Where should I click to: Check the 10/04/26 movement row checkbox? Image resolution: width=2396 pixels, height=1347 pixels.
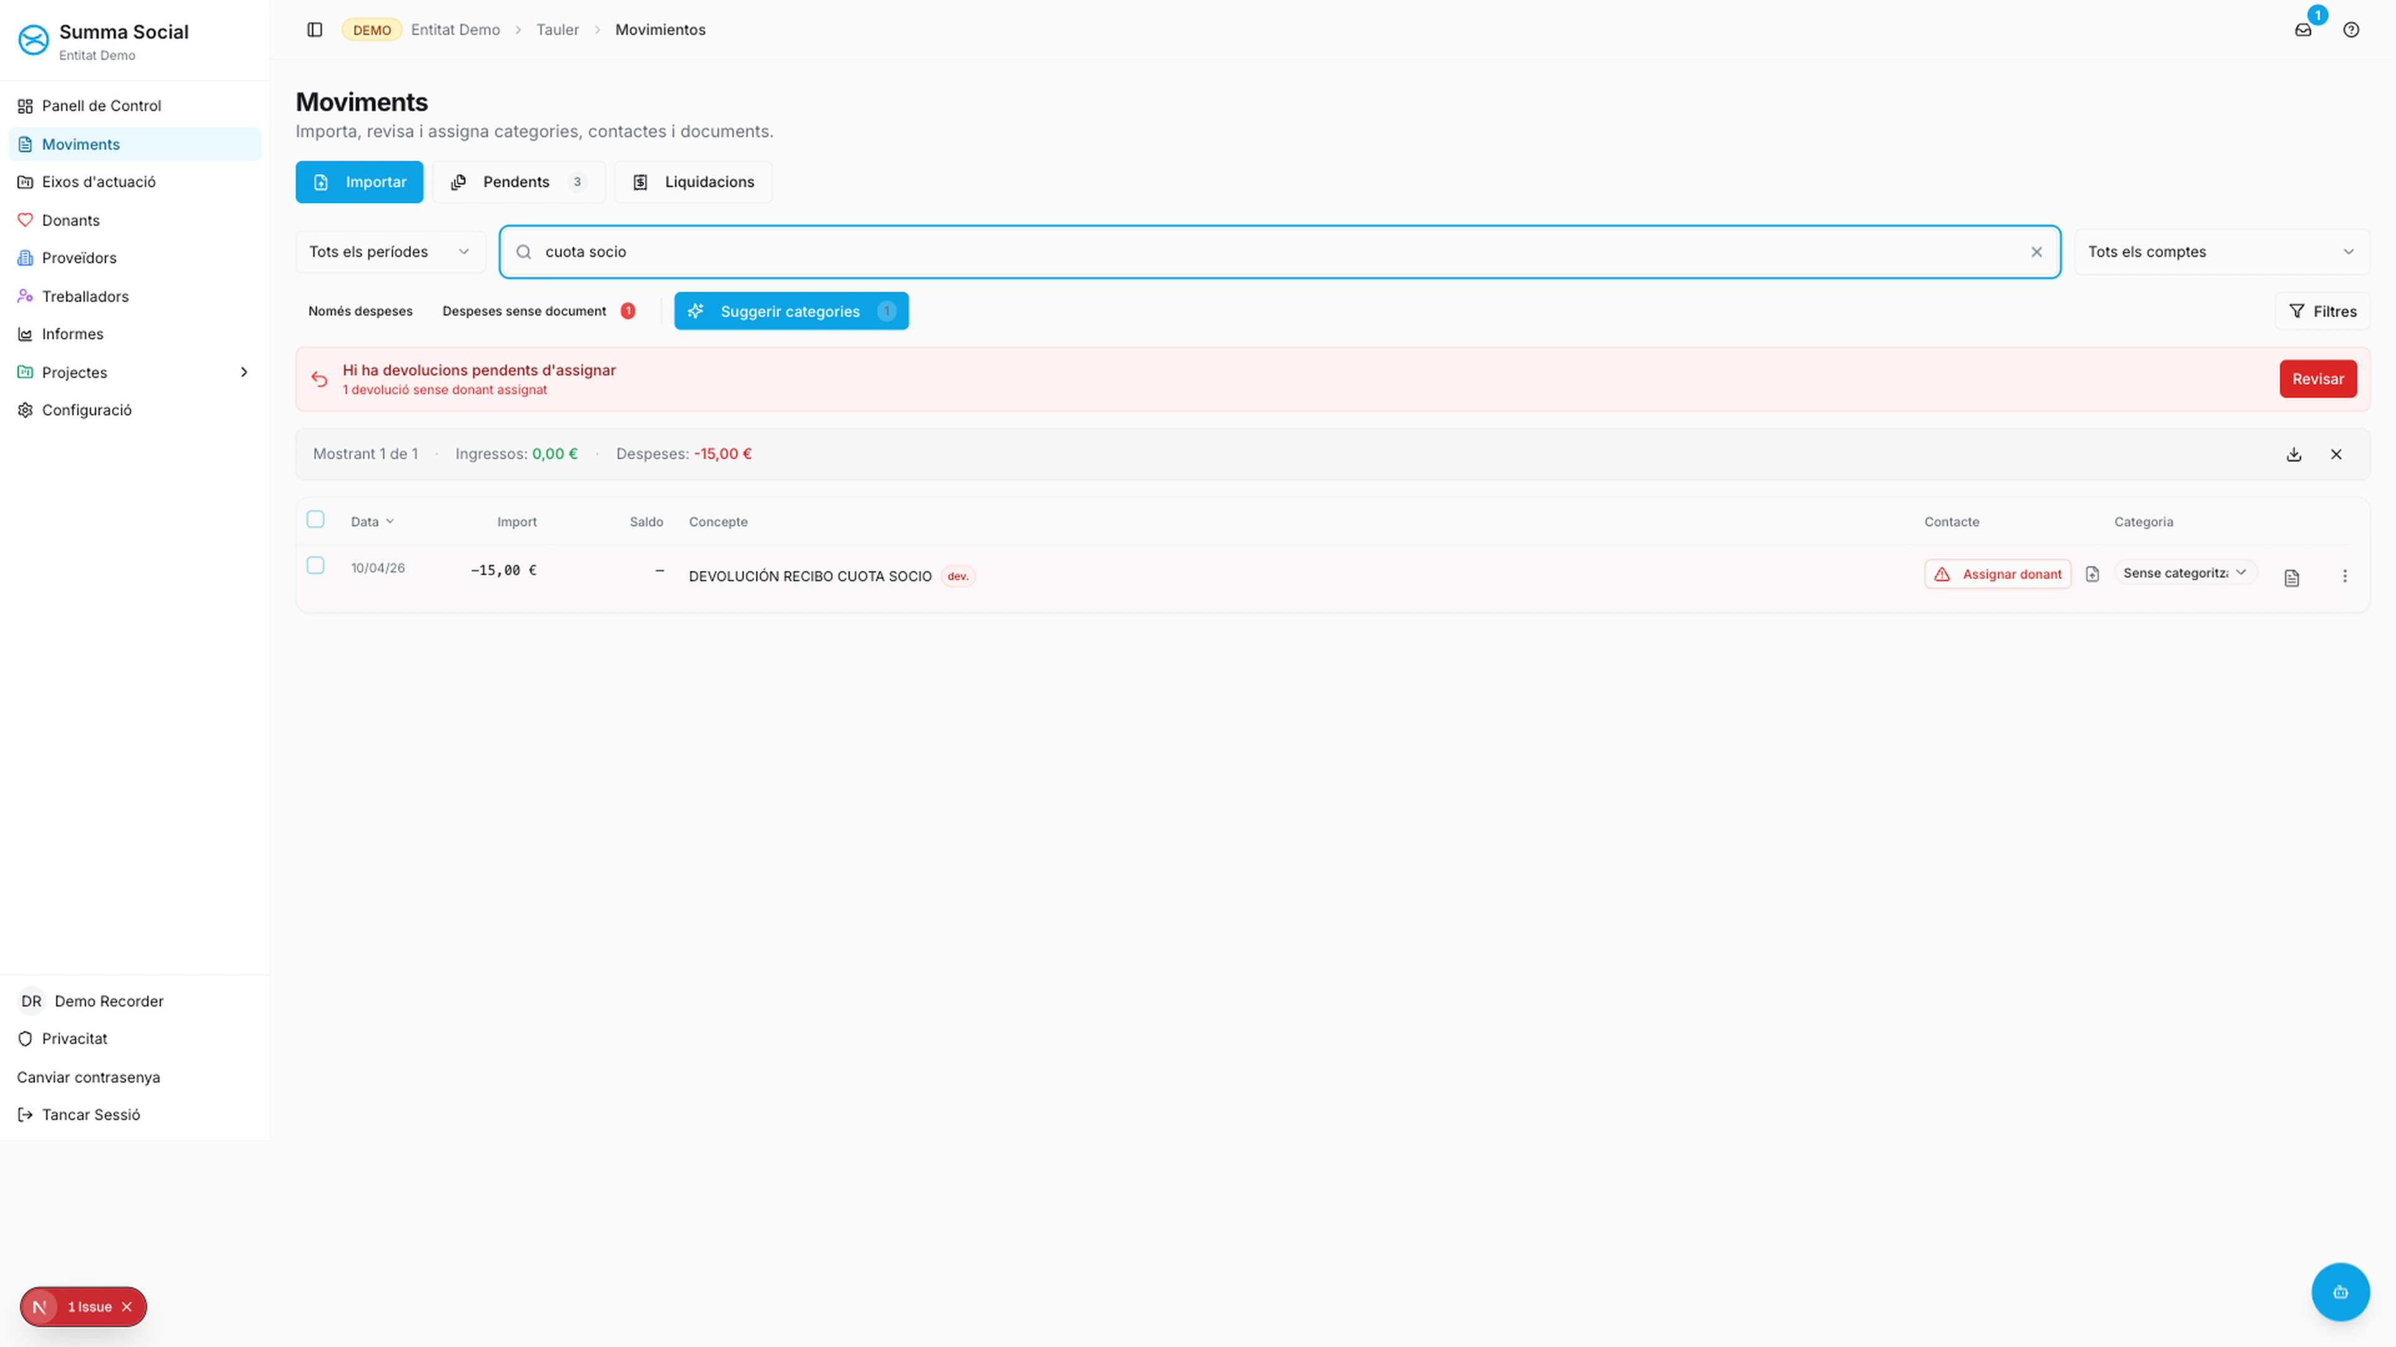pyautogui.click(x=315, y=566)
